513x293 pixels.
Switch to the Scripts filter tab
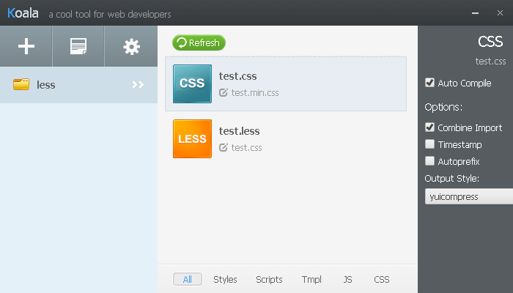click(269, 279)
